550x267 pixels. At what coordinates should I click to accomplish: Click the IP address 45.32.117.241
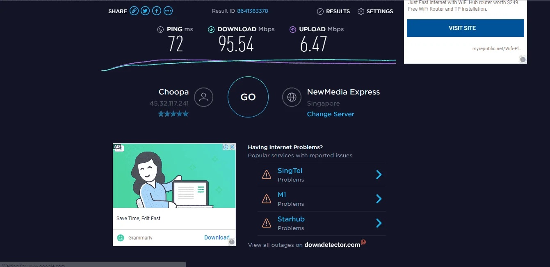click(x=169, y=104)
